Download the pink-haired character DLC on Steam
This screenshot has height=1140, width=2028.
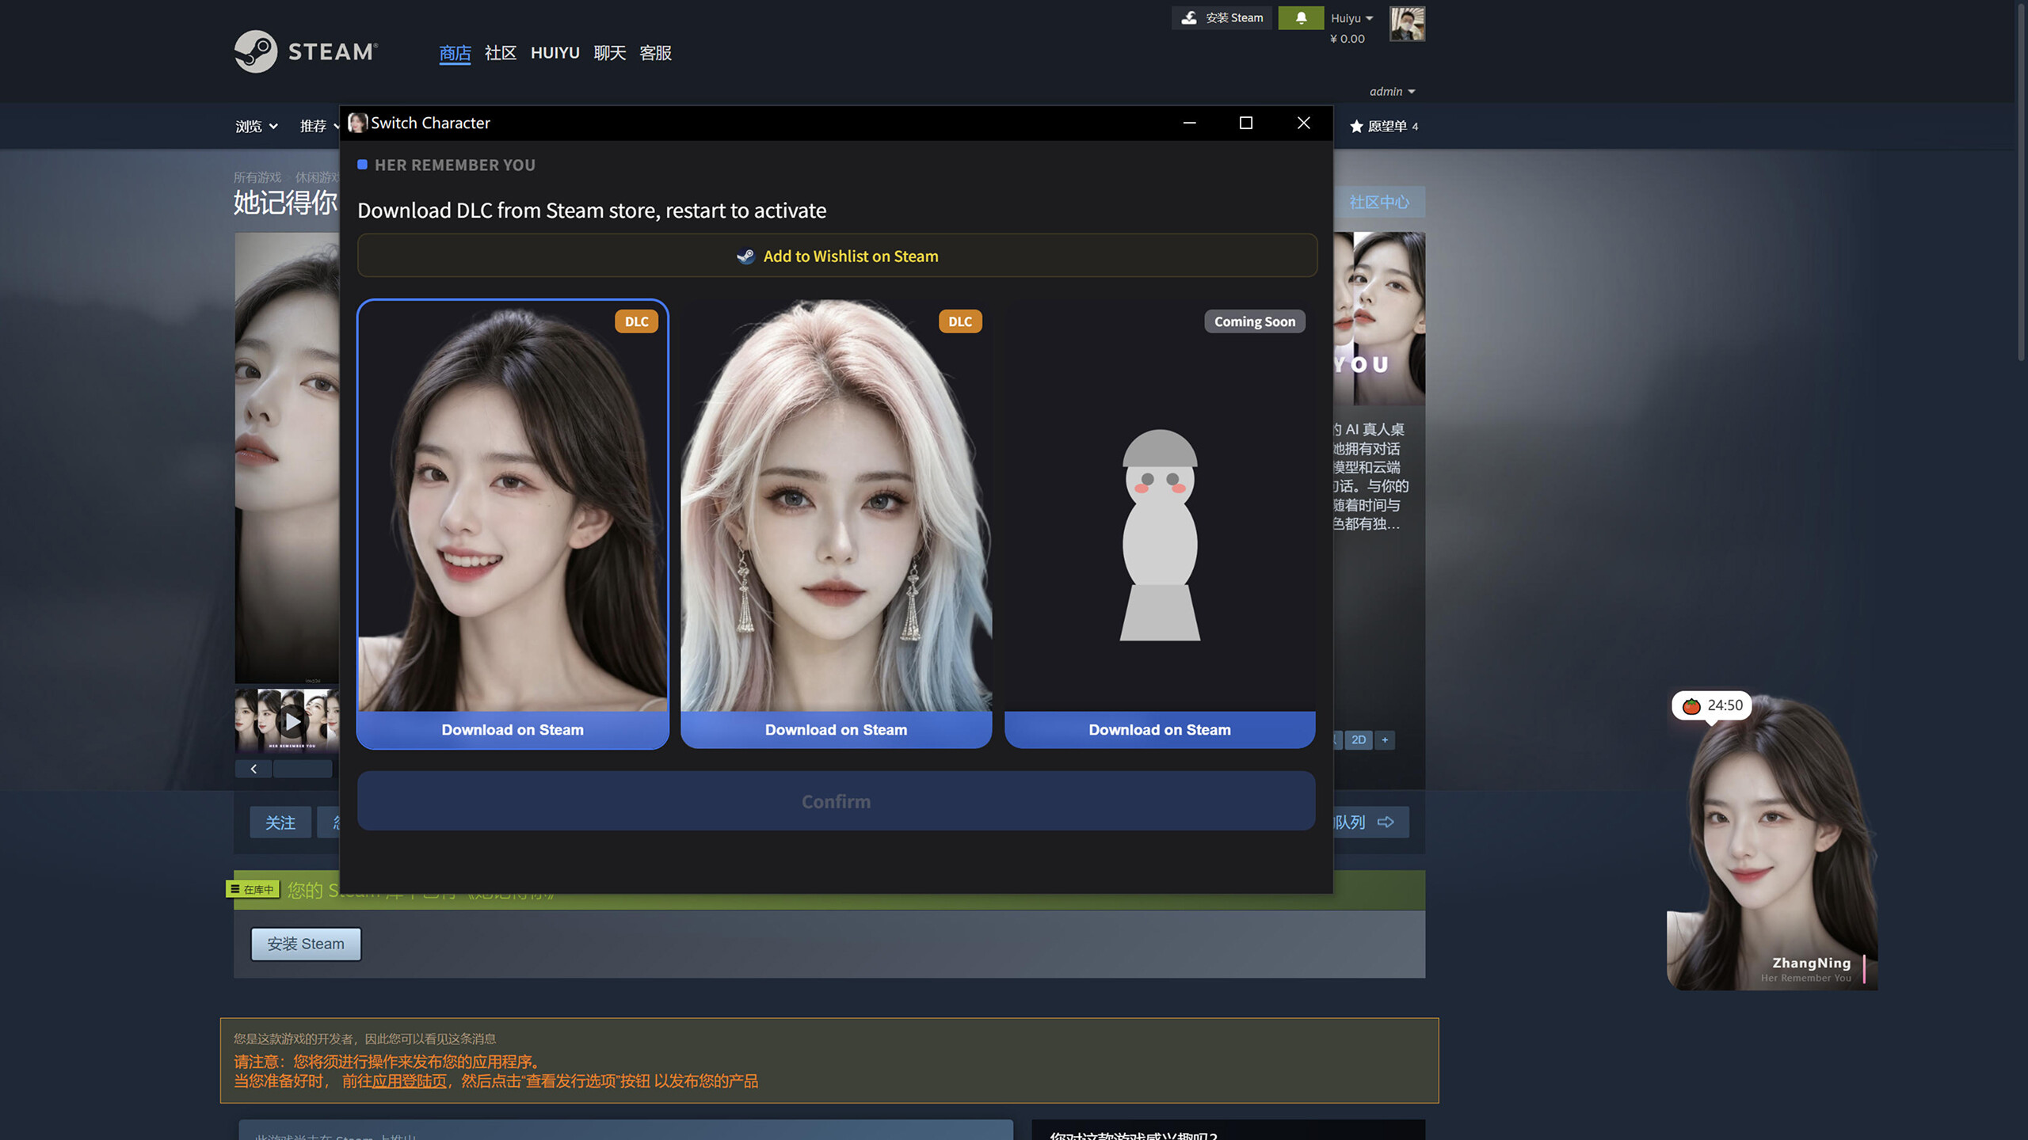point(837,730)
